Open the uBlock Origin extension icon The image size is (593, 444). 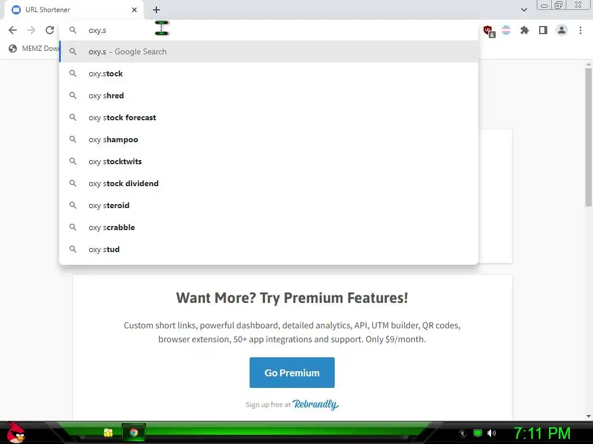pos(489,31)
